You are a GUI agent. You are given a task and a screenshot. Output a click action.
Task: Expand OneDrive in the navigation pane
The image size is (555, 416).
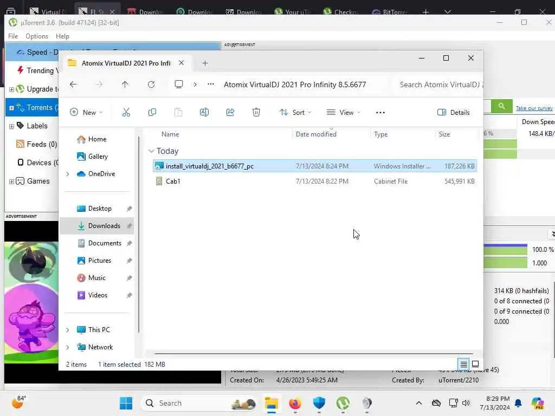coord(68,174)
